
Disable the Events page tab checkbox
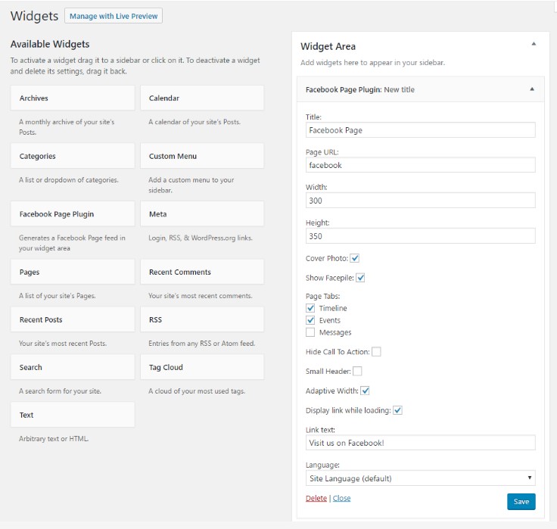[310, 320]
